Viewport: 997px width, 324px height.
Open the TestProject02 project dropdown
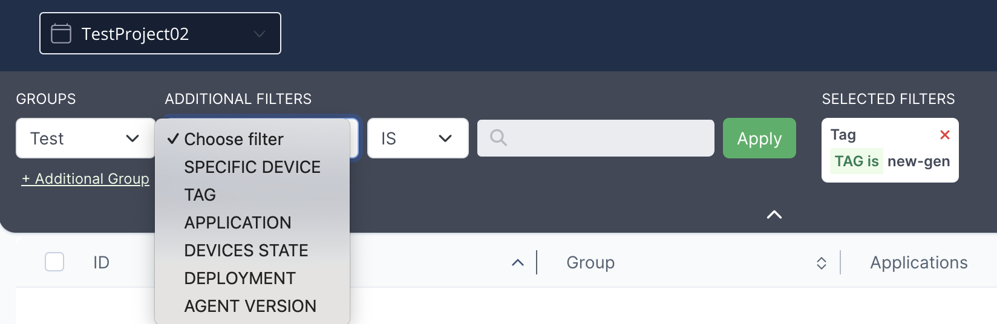[x=160, y=33]
